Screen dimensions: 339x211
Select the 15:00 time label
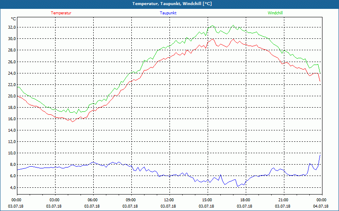207,200
